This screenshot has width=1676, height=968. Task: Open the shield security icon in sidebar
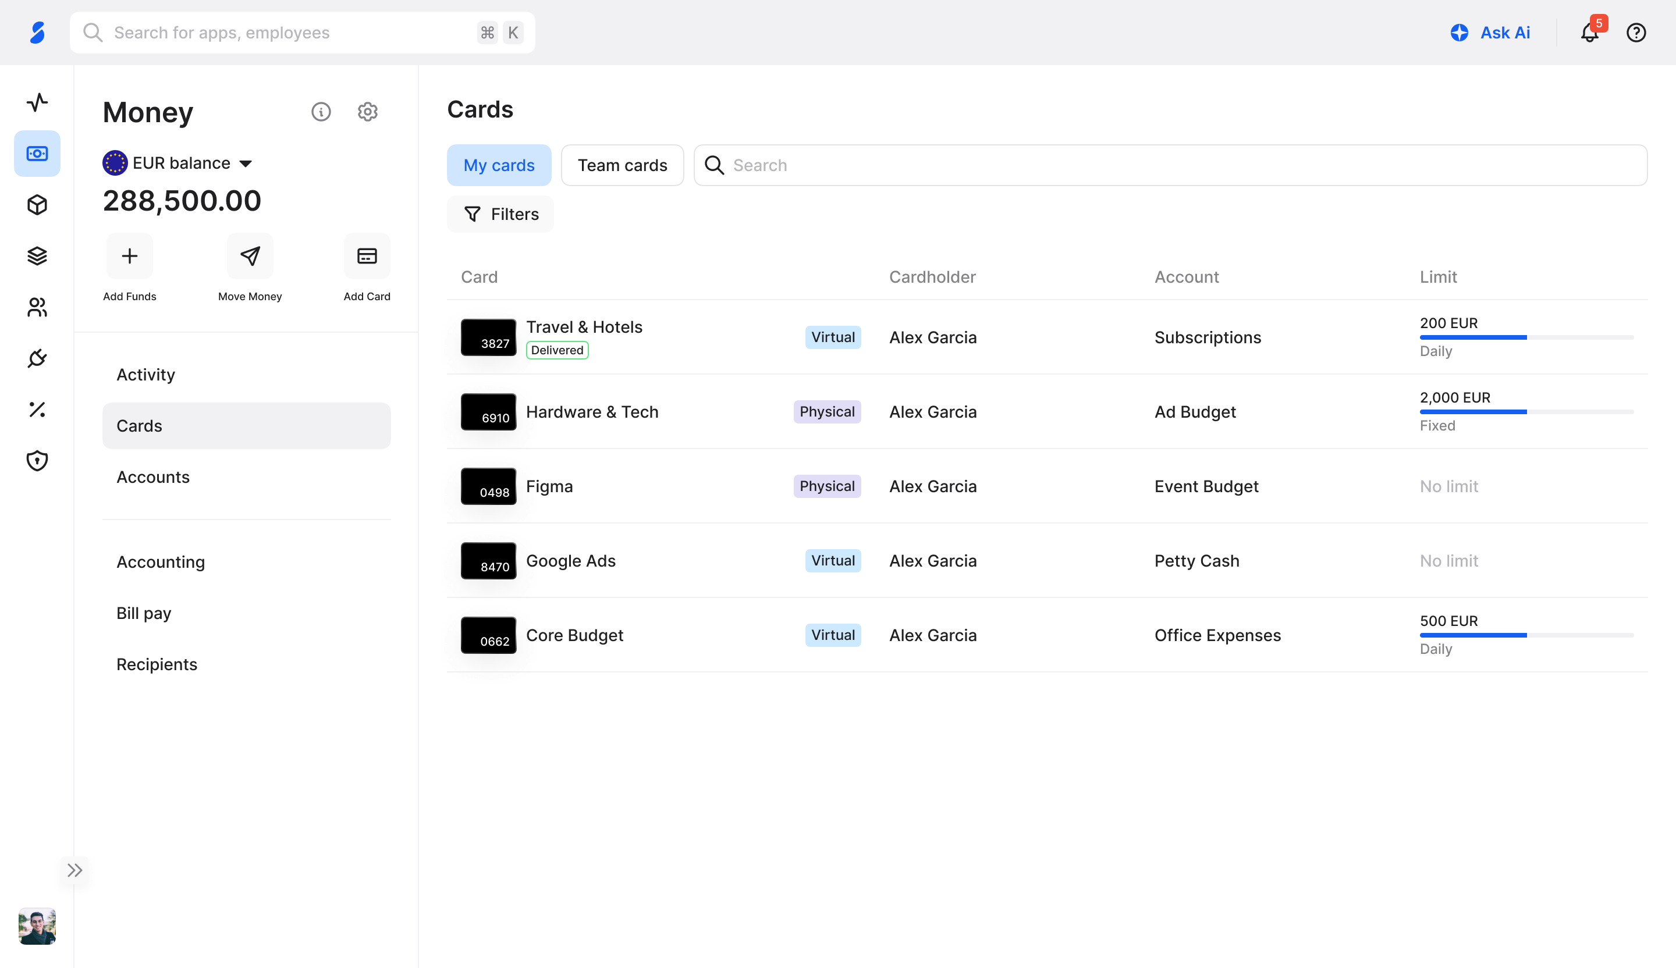37,461
